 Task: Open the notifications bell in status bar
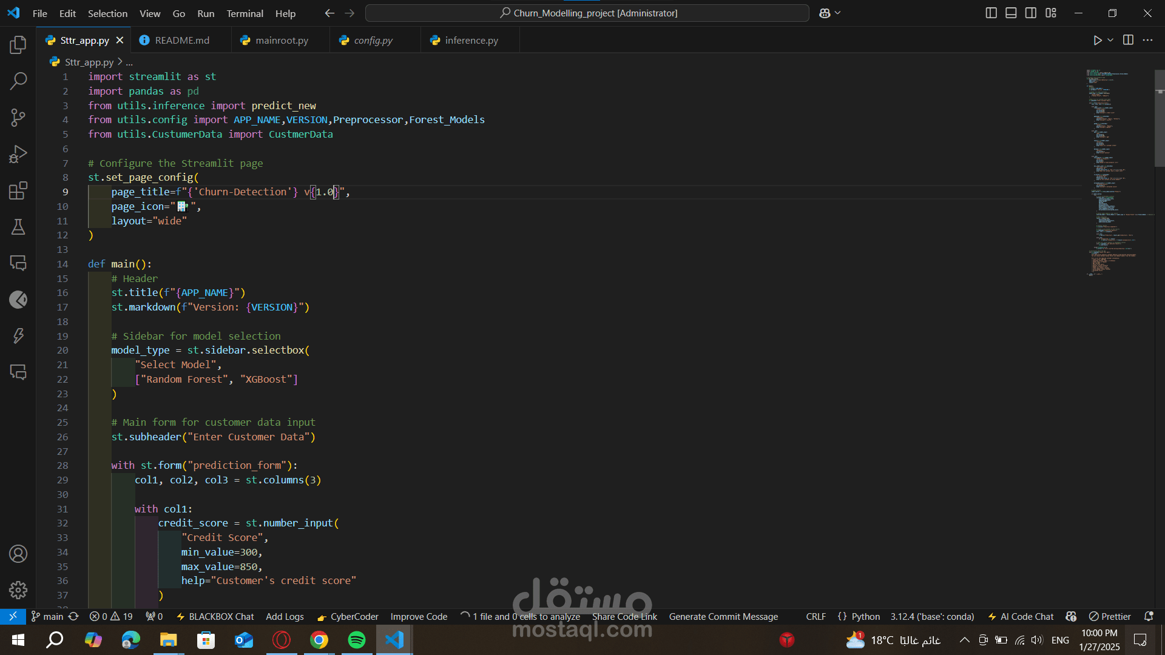(1149, 616)
